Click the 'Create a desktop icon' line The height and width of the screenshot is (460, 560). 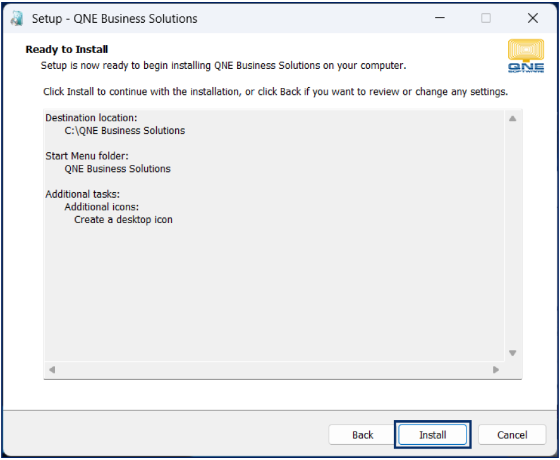point(123,220)
